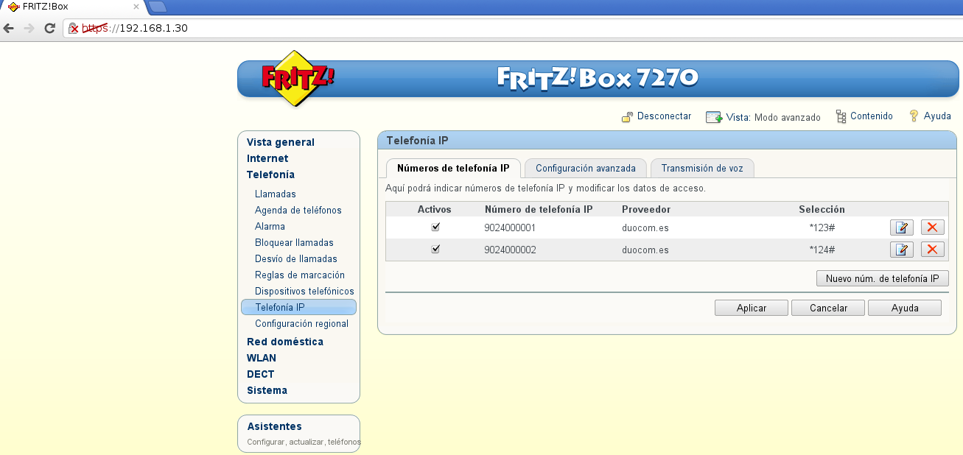Open the Transmisión de voz tab

pyautogui.click(x=701, y=168)
